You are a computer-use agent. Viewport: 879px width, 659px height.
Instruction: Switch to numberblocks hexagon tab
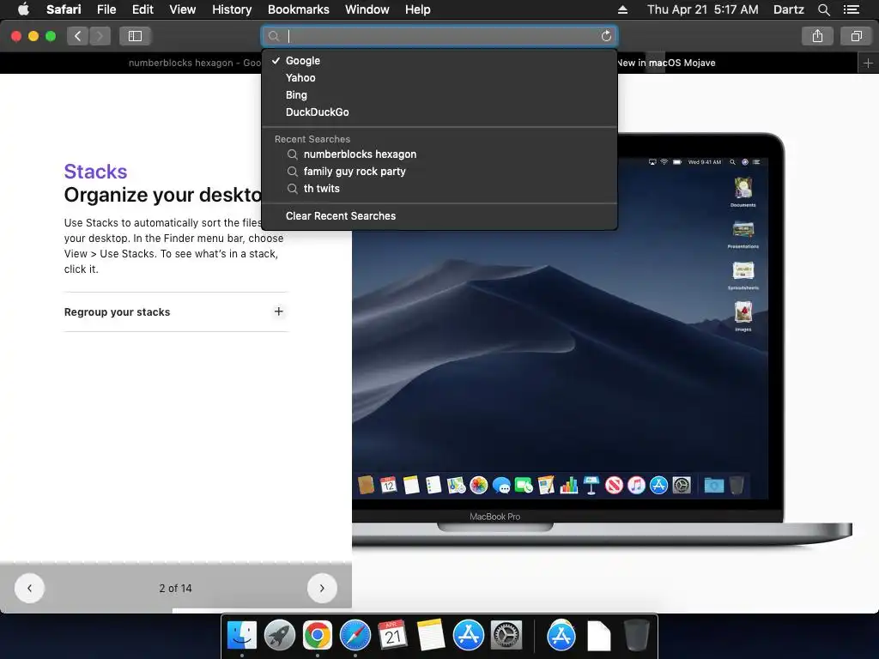click(195, 63)
